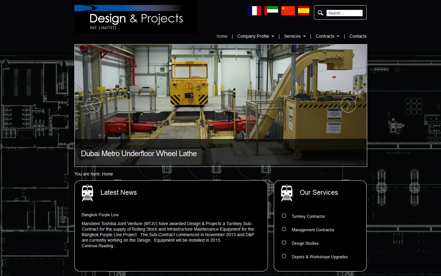Advance the slideshow with the right arrow

coord(348,105)
